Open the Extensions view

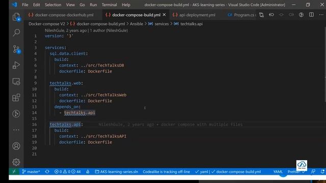(x=16, y=98)
